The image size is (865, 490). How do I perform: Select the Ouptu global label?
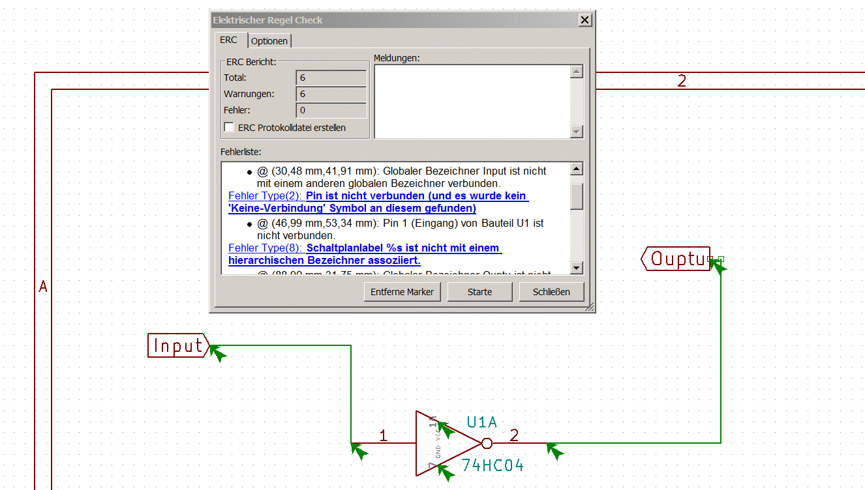(676, 259)
